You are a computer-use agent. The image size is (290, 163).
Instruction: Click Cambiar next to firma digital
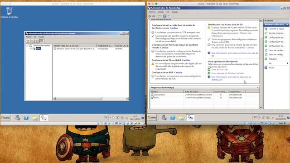[186, 60]
